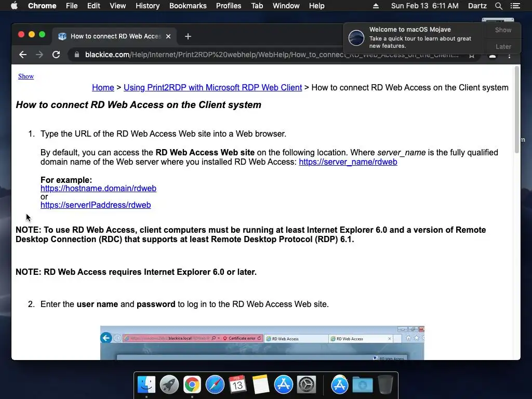Click the site lock icon in address bar
This screenshot has width=532, height=399.
pyautogui.click(x=77, y=55)
